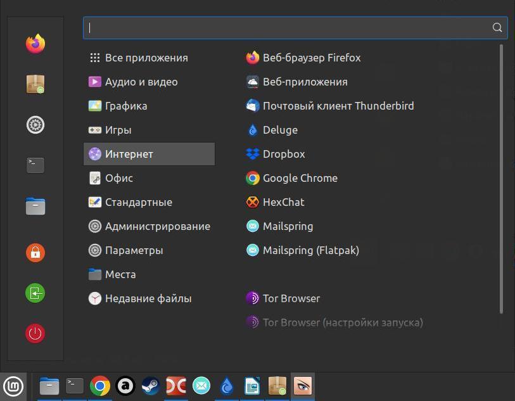Click the application list vertical scrollbar
The width and height of the screenshot is (515, 401).
pyautogui.click(x=502, y=177)
